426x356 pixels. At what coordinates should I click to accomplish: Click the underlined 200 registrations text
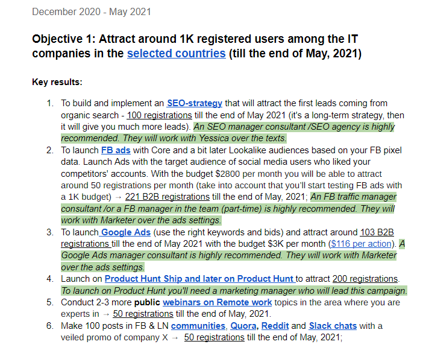point(365,279)
